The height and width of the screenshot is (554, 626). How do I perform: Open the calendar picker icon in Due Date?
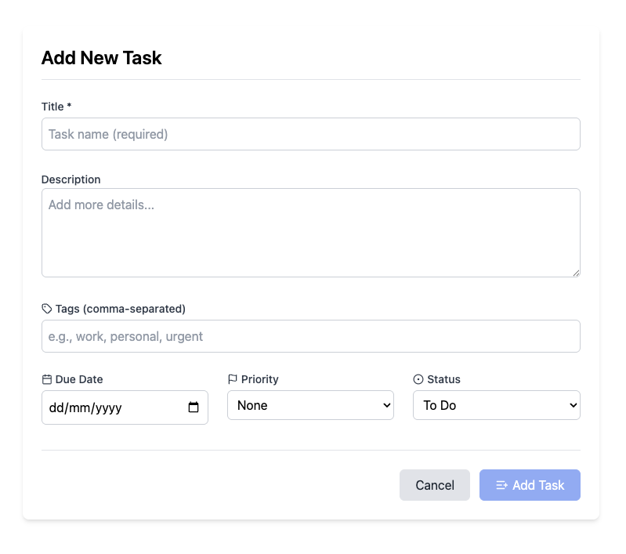point(194,407)
